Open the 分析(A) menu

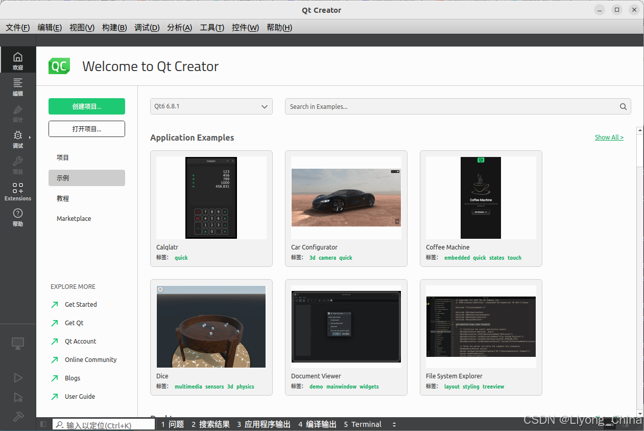pos(179,28)
